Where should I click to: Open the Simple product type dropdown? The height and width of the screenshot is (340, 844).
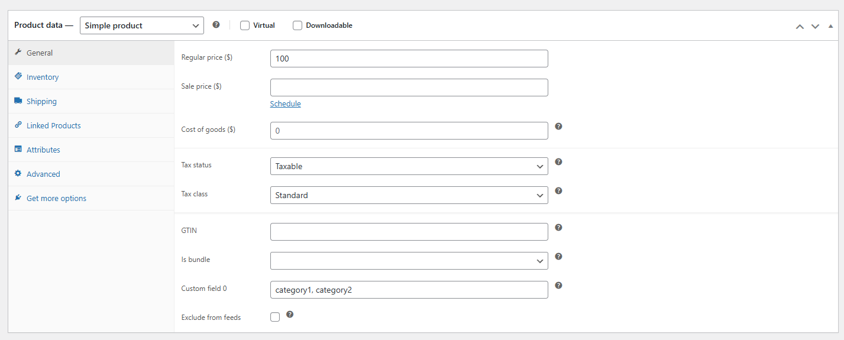click(x=142, y=25)
